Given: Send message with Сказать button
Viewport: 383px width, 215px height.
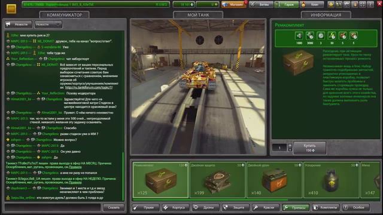Looking at the screenshot, I should click(114, 207).
